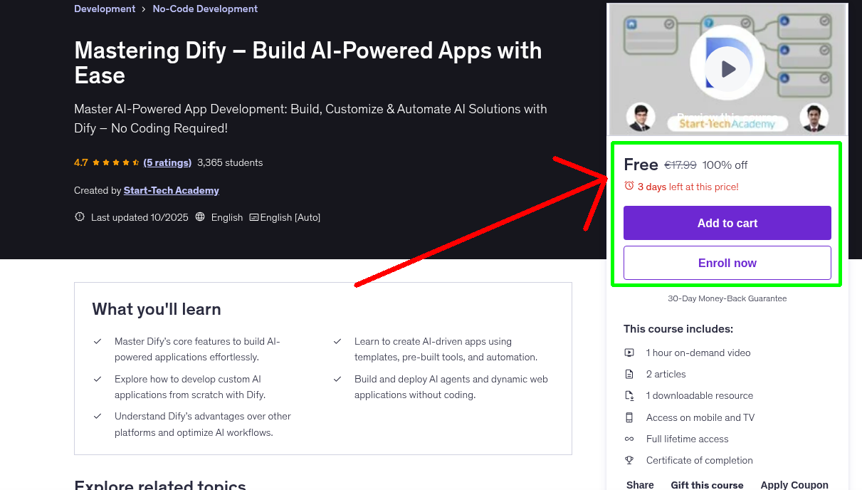The image size is (862, 490).
Task: Click the last updated clock icon
Action: pos(79,217)
